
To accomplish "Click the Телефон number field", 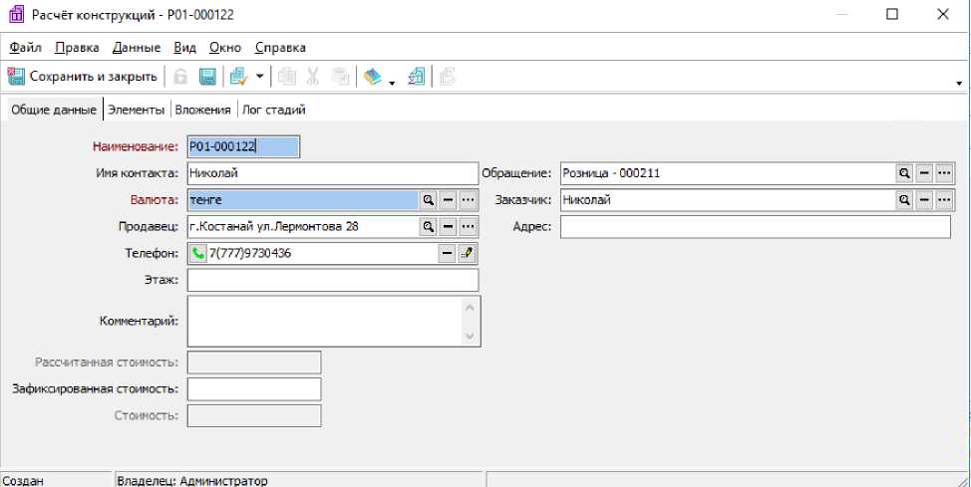I will point(322,253).
